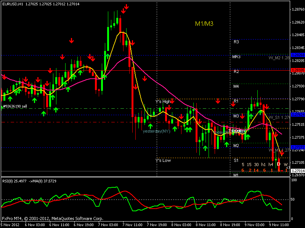Select the 9 Nov 03:00 time label
305x228 pixels.
coord(254,225)
